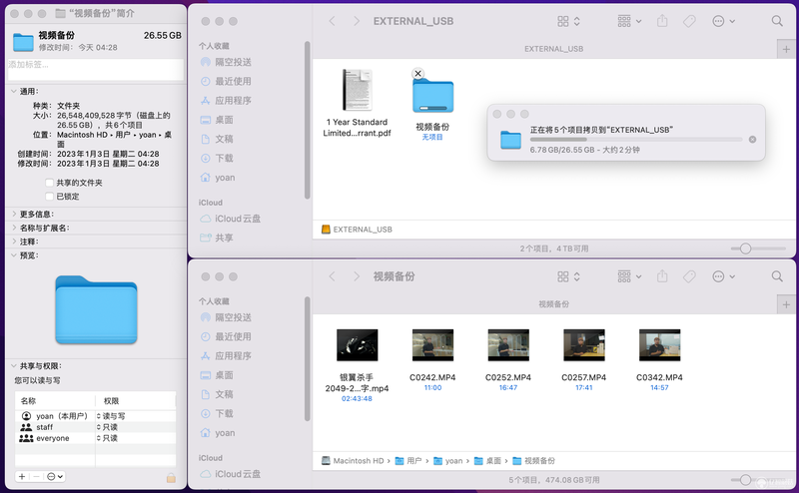Image resolution: width=799 pixels, height=493 pixels.
Task: Open search in the EXTERNAL_USB window
Action: click(x=777, y=21)
